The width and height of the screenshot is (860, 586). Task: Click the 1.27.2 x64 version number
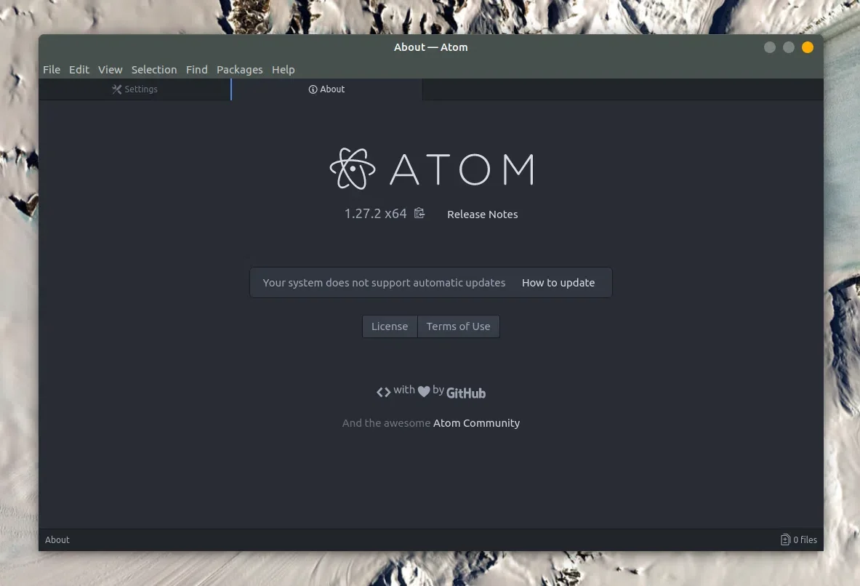(375, 214)
